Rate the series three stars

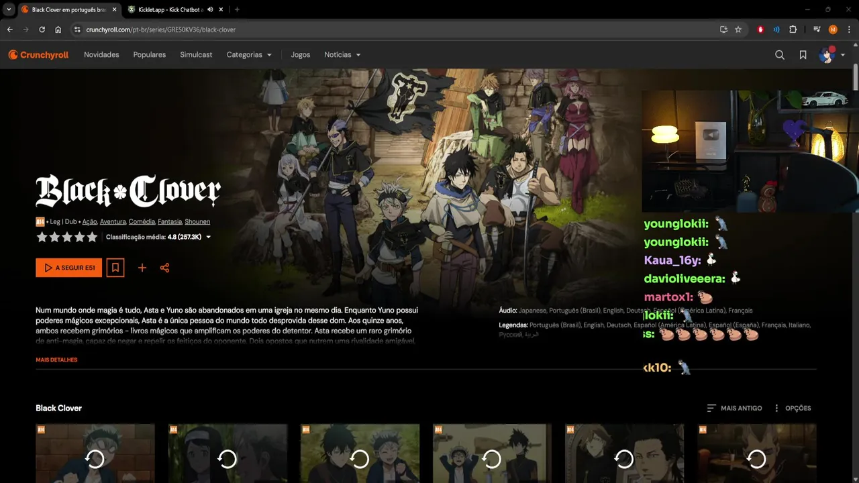(67, 237)
